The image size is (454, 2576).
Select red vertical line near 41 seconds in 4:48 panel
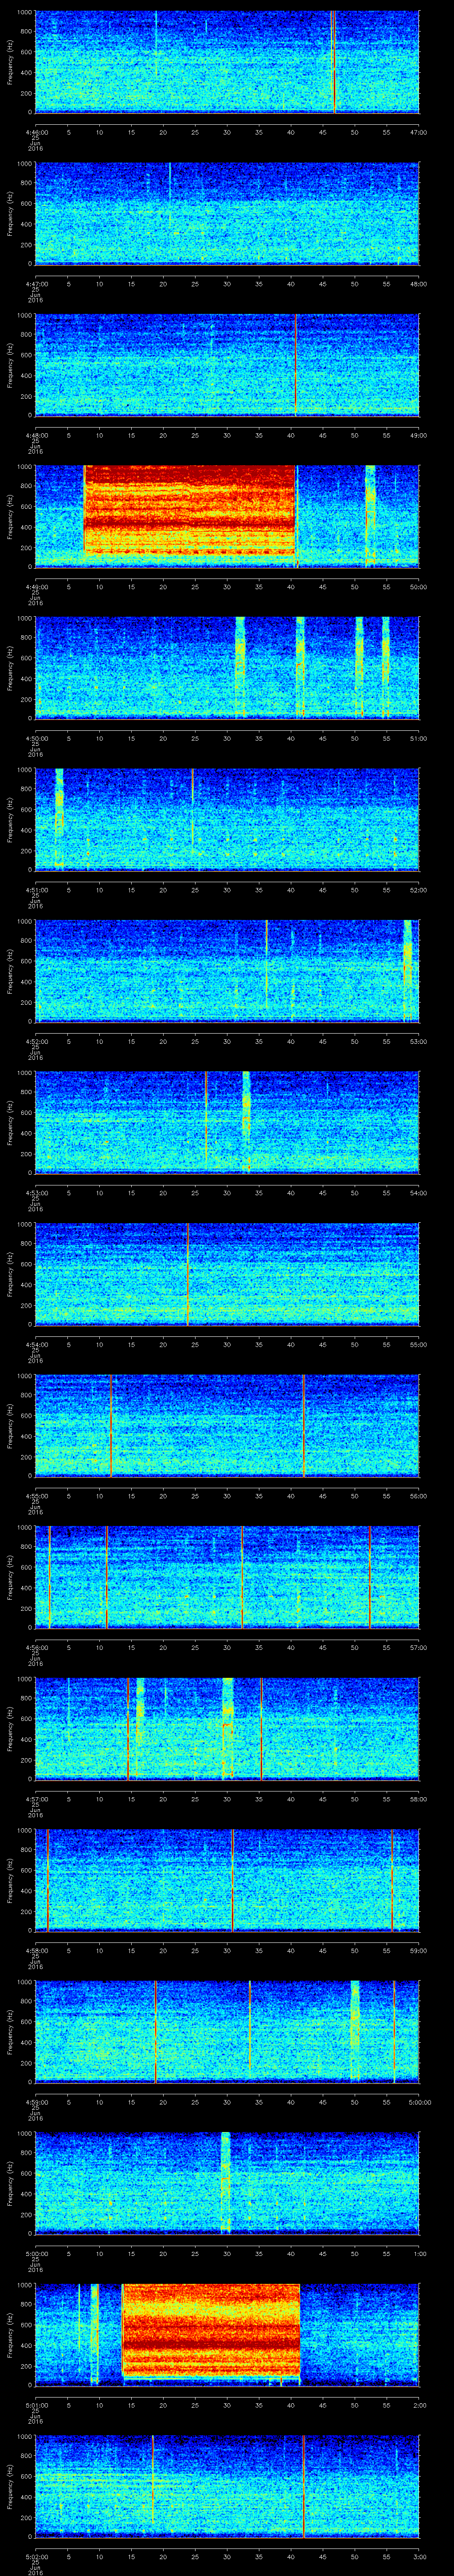point(296,364)
